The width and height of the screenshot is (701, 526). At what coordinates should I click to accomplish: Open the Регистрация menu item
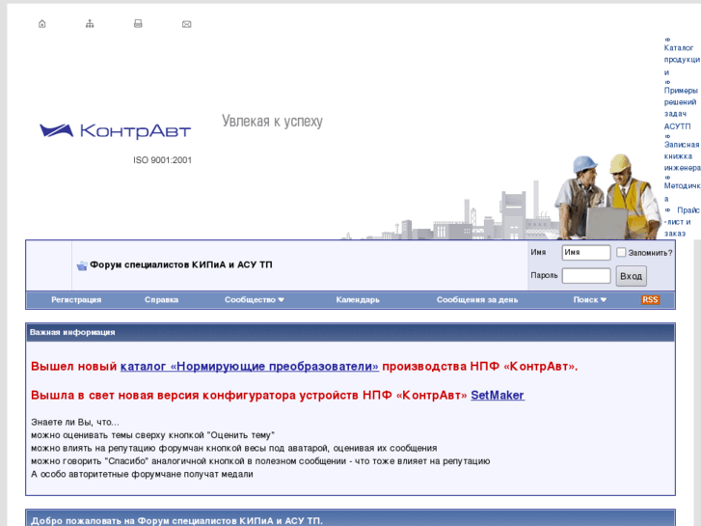pos(76,300)
